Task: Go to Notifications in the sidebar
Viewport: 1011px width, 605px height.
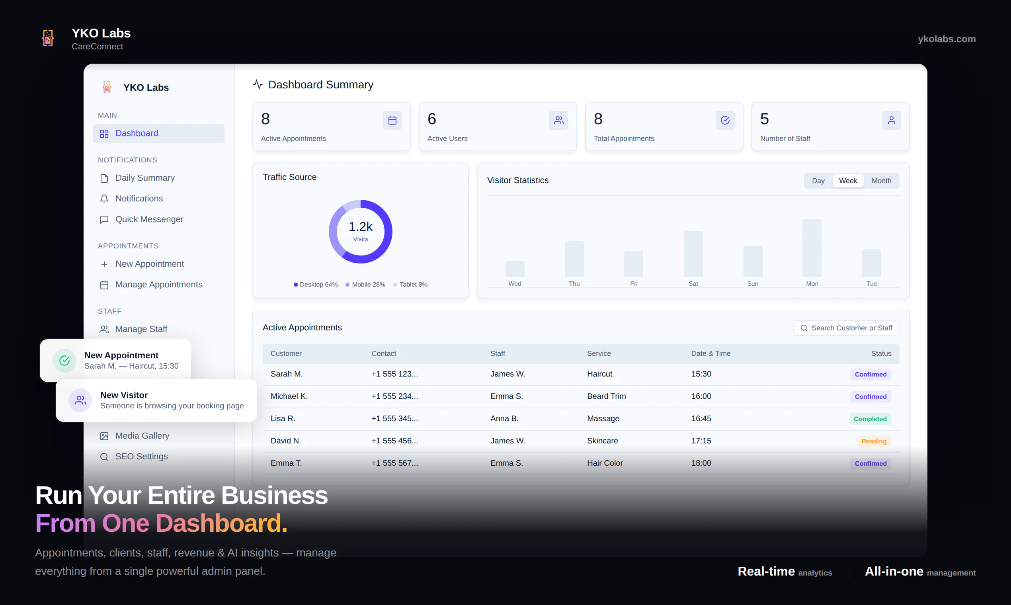Action: coord(158,199)
